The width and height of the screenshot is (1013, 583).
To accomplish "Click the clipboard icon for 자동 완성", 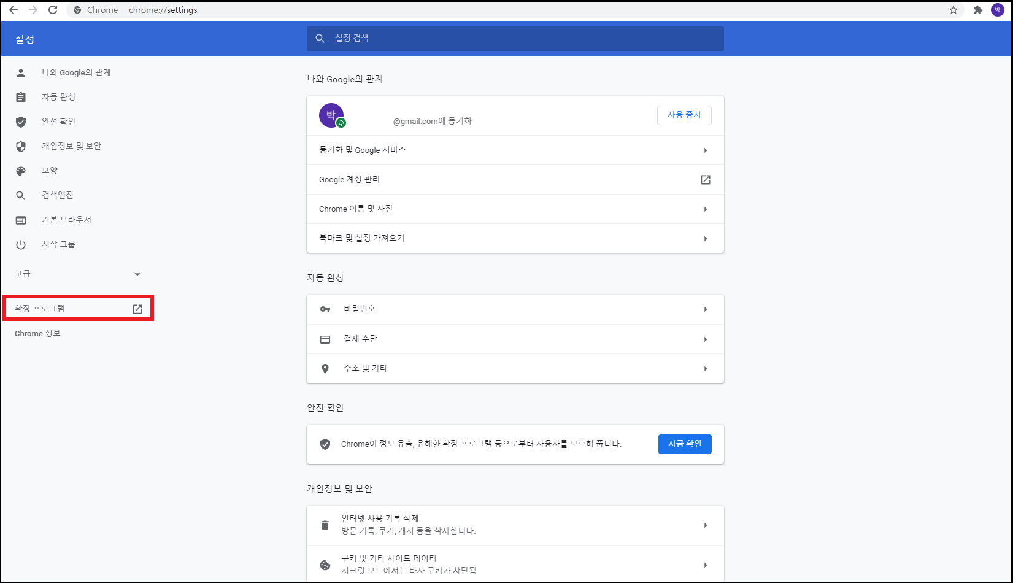I will pos(21,98).
